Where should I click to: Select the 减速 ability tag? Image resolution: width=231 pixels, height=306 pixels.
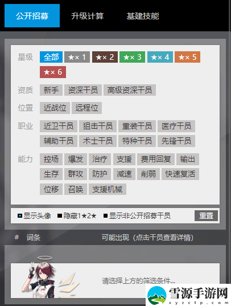124,174
